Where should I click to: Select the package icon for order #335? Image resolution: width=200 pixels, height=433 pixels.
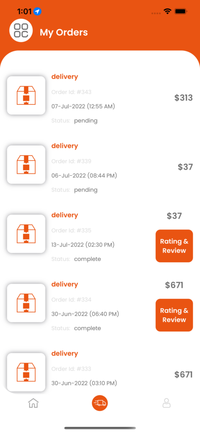pyautogui.click(x=26, y=234)
